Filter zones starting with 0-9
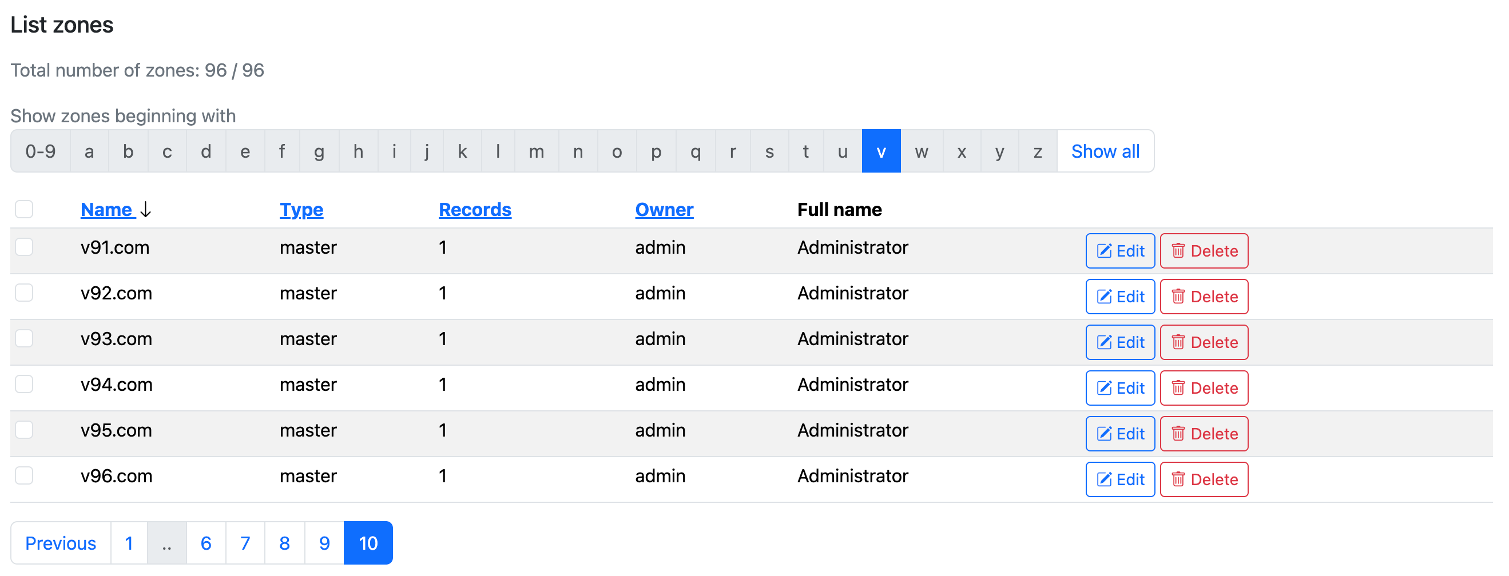The image size is (1509, 576). (x=41, y=151)
